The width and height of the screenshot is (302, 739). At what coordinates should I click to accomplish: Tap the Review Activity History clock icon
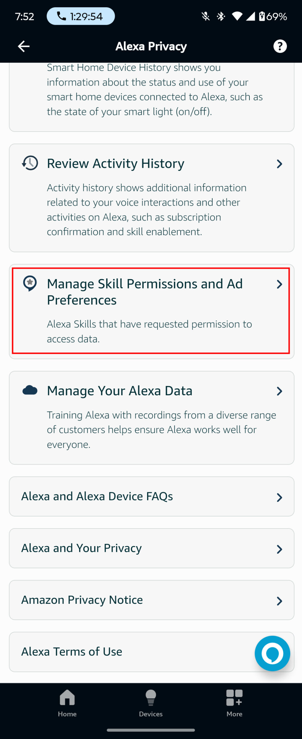tap(30, 163)
